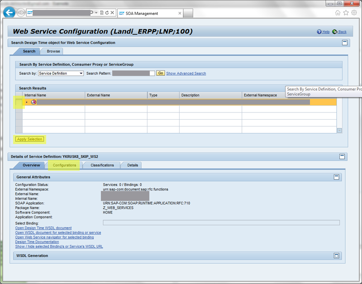Expand the WSDL Generation section
This screenshot has width=362, height=284.
pyautogui.click(x=337, y=256)
